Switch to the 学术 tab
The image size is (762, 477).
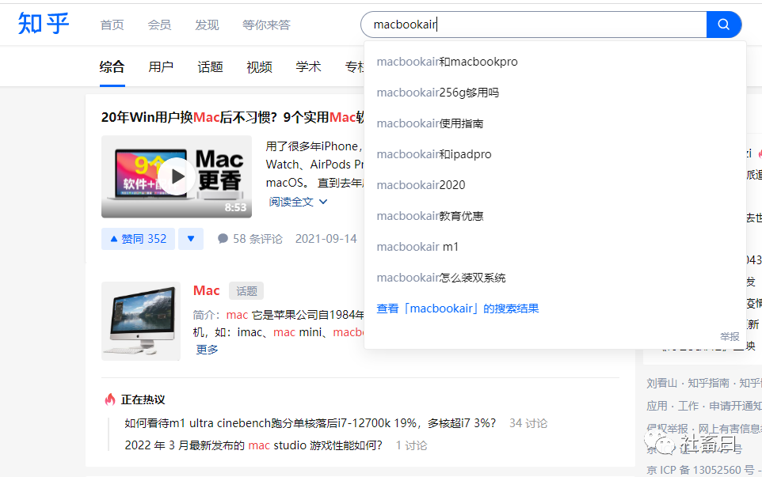coord(309,66)
